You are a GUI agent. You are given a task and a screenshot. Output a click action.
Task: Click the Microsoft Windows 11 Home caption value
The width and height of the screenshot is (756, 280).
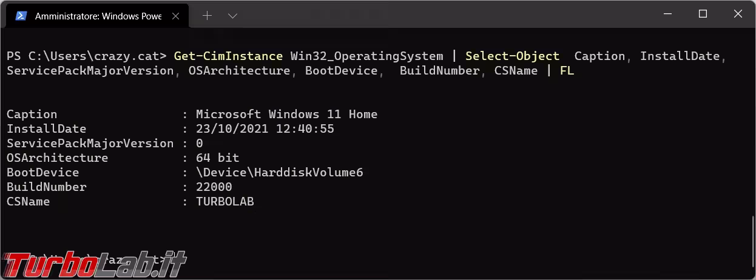point(286,115)
